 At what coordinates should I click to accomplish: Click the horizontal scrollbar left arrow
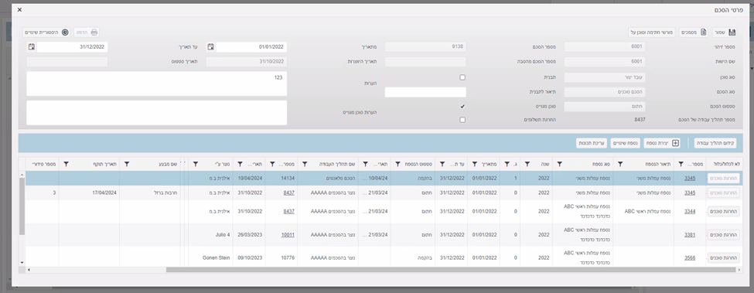(x=29, y=270)
